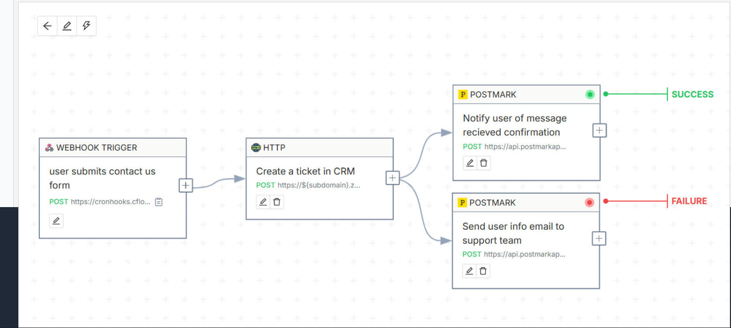Viewport: 731px width, 328px height.
Task: Select the SUCCESS branch label
Action: click(x=692, y=94)
